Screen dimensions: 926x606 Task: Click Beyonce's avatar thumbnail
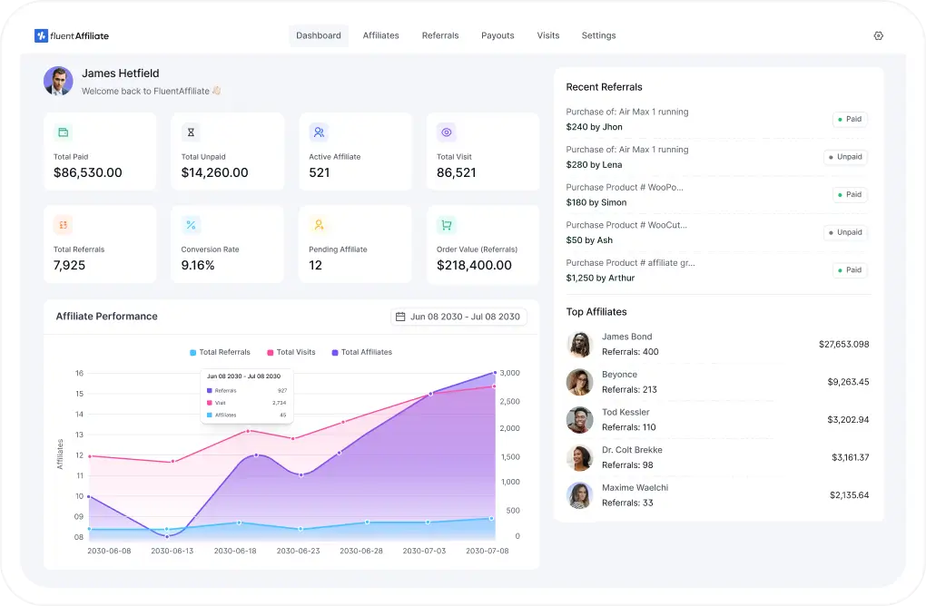579,382
